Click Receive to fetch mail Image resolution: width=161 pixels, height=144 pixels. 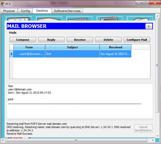tap(80, 40)
